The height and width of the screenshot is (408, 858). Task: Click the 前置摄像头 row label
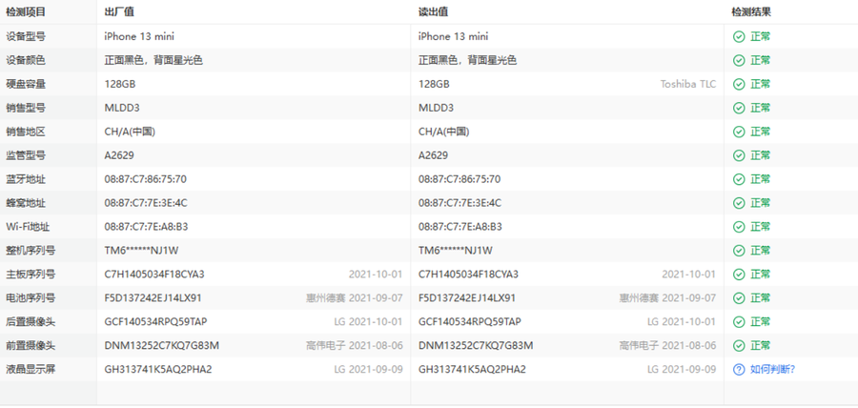coord(31,346)
